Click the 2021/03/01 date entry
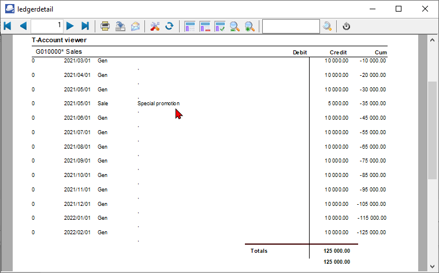 (x=77, y=61)
